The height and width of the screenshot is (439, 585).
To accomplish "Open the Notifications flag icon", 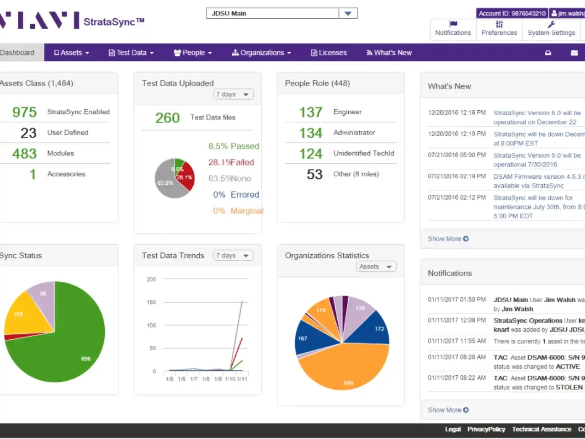I will (x=453, y=24).
